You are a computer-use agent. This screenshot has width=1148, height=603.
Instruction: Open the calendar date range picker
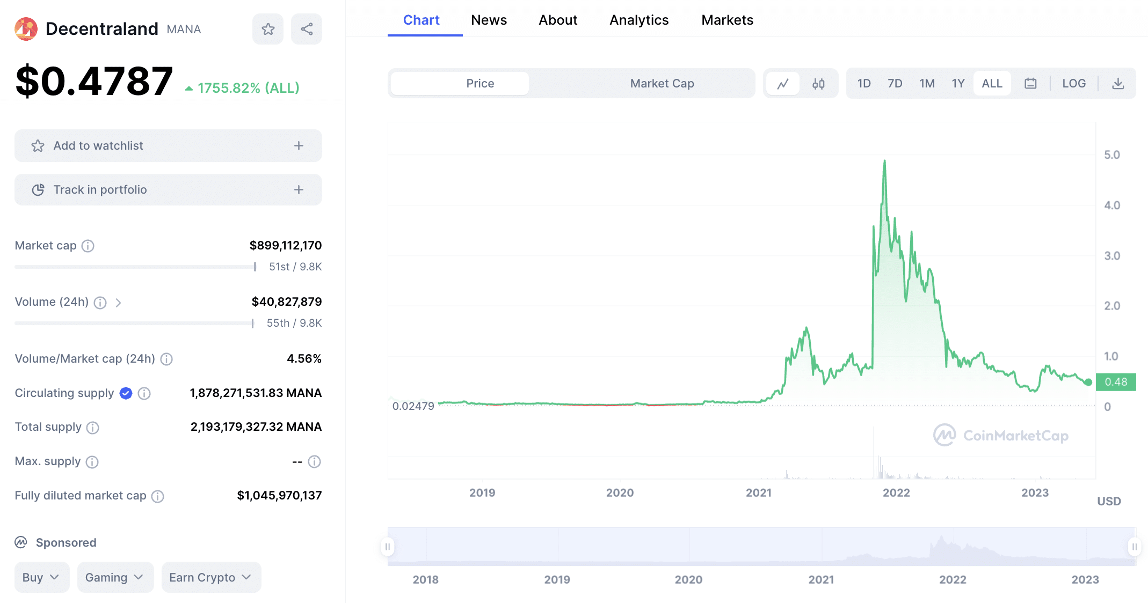pyautogui.click(x=1030, y=84)
